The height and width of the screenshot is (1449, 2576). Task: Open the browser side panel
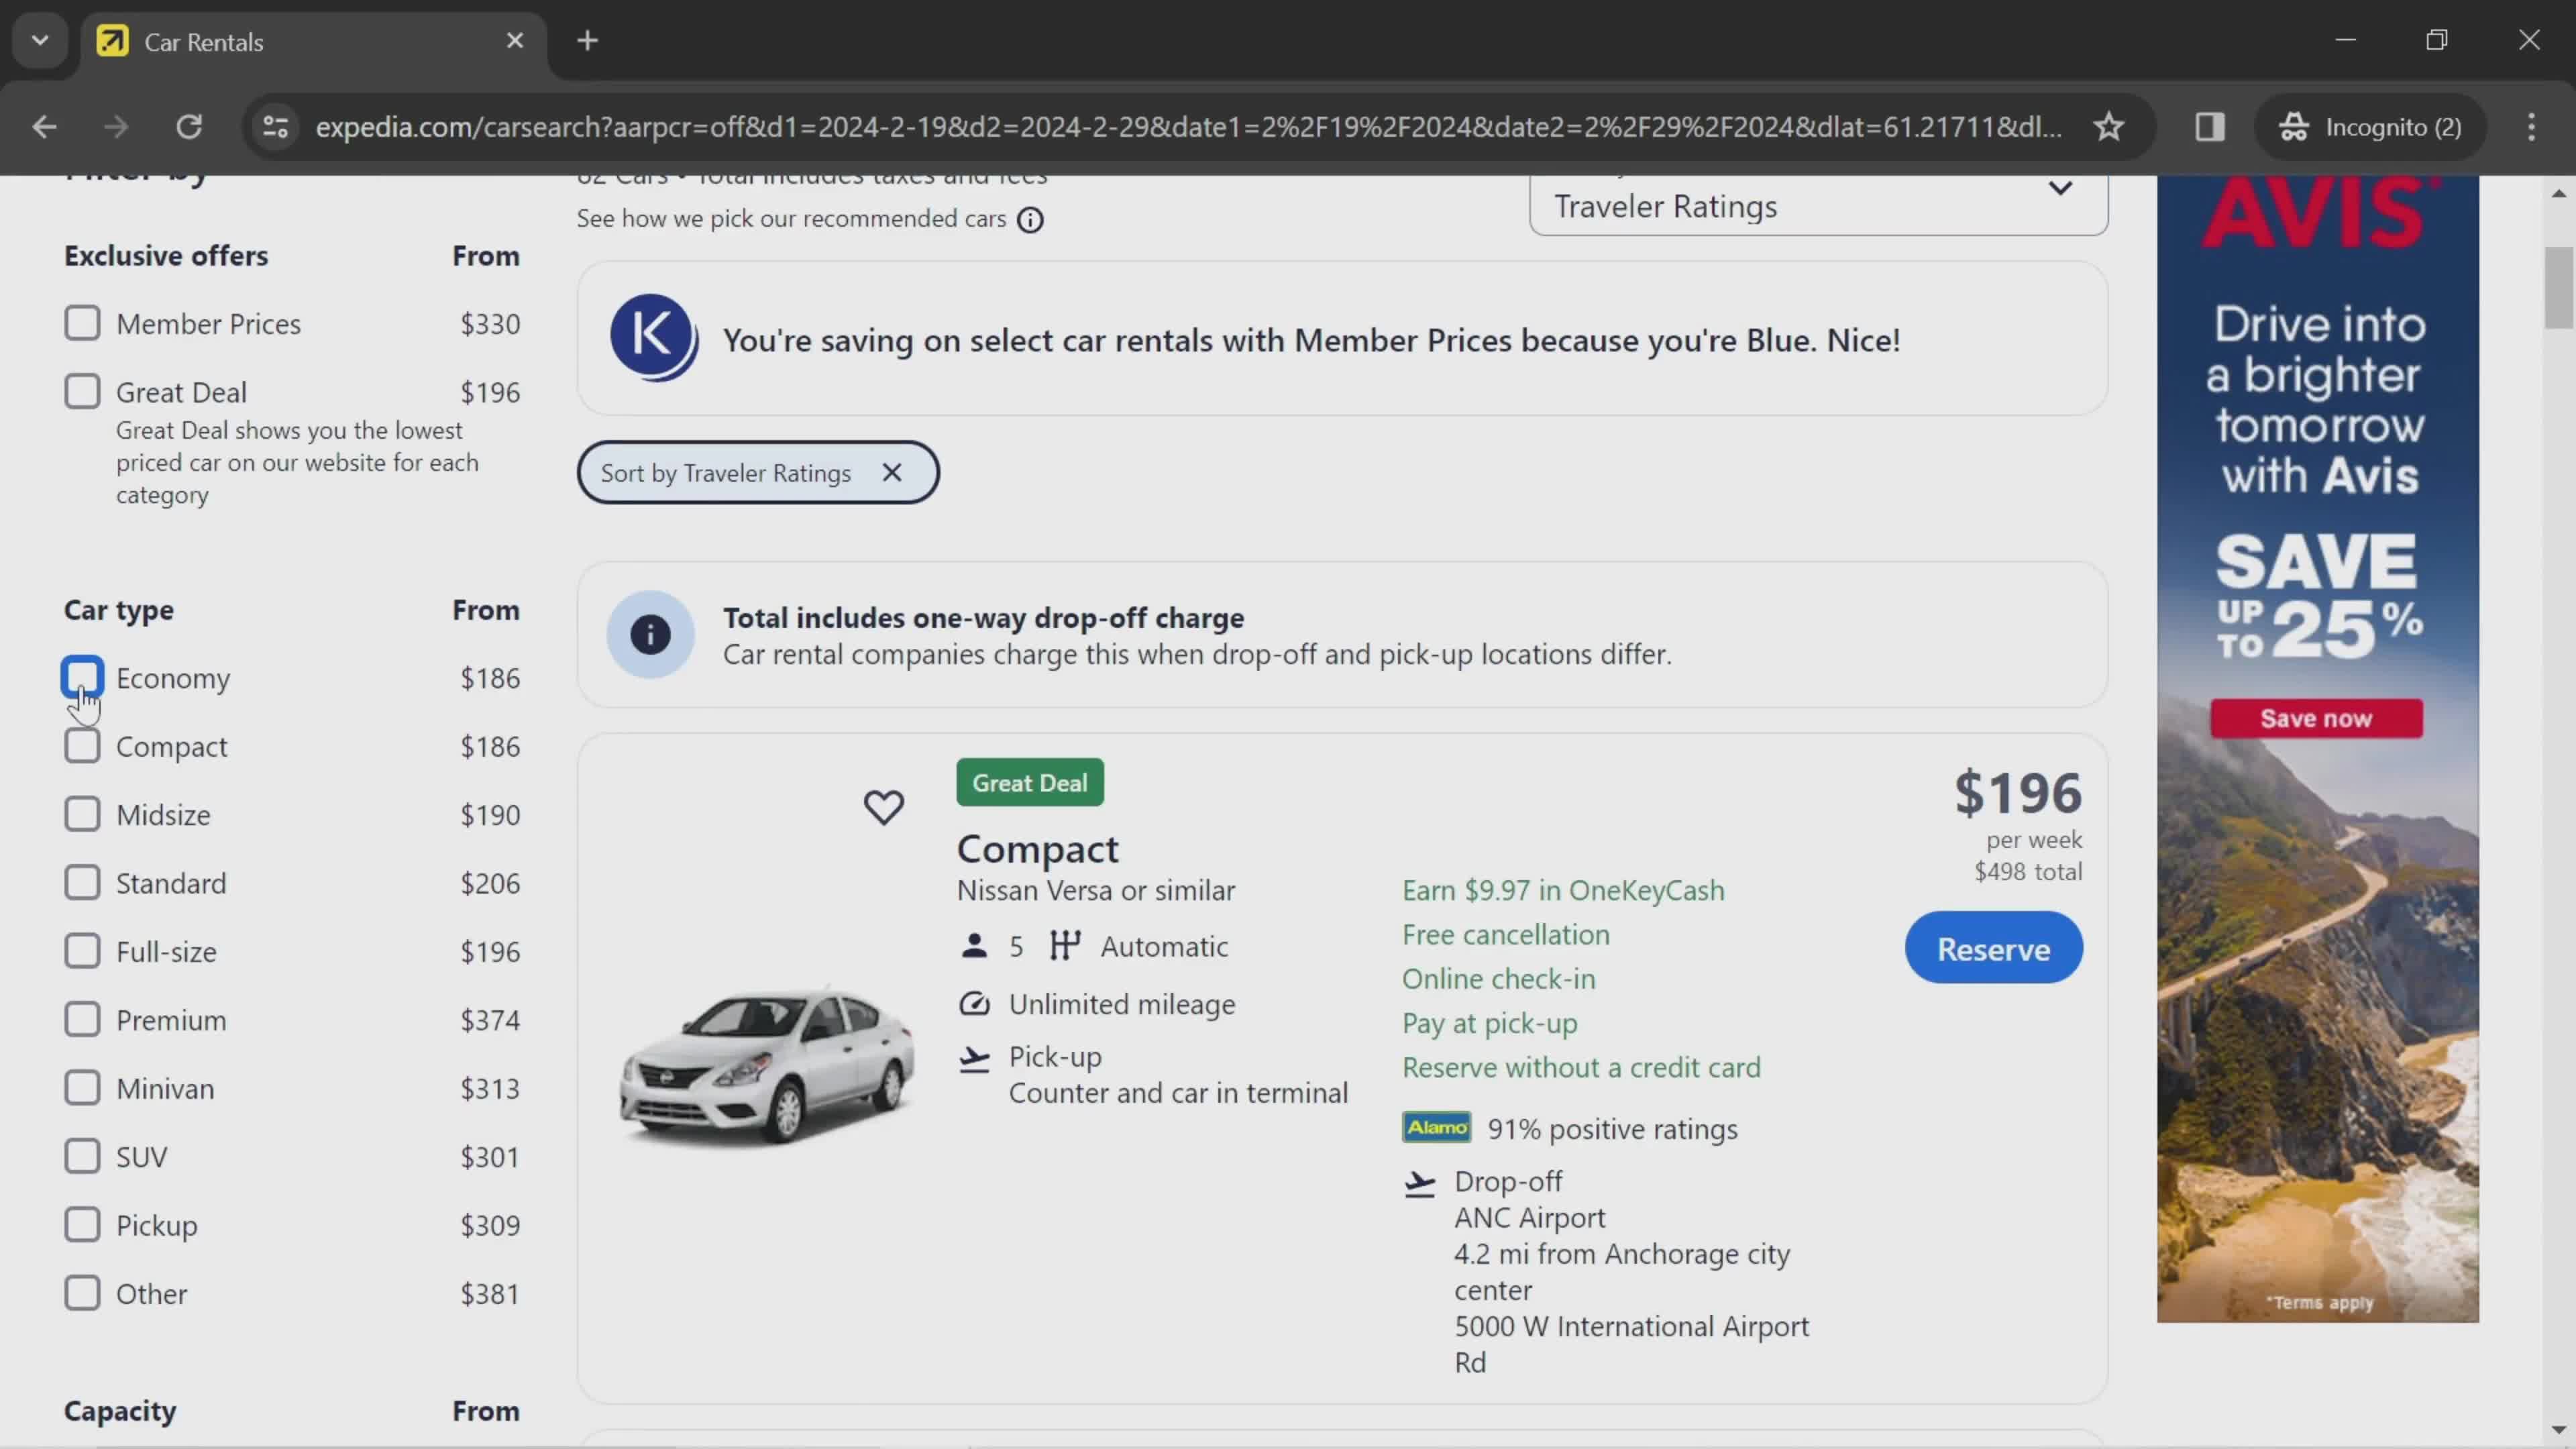click(2210, 127)
